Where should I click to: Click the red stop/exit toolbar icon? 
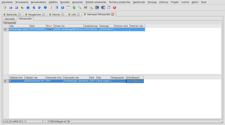click(x=114, y=7)
